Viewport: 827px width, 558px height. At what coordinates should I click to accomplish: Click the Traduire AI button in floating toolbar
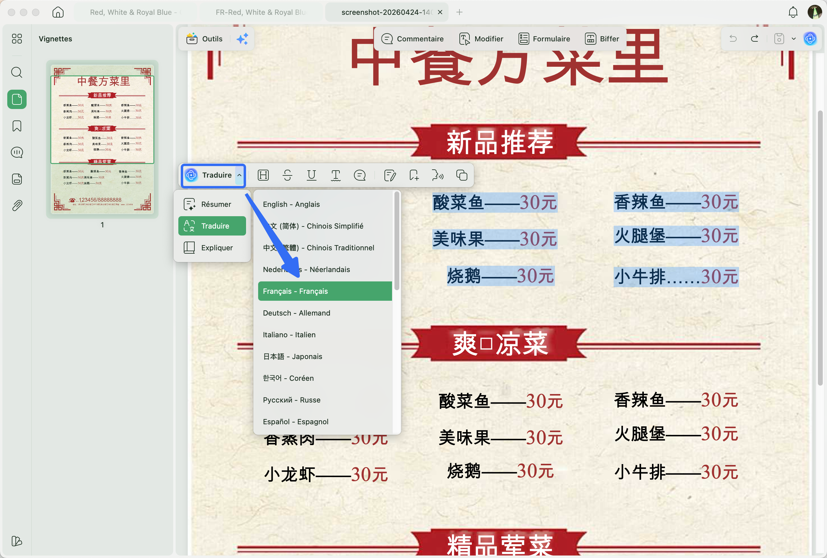209,175
